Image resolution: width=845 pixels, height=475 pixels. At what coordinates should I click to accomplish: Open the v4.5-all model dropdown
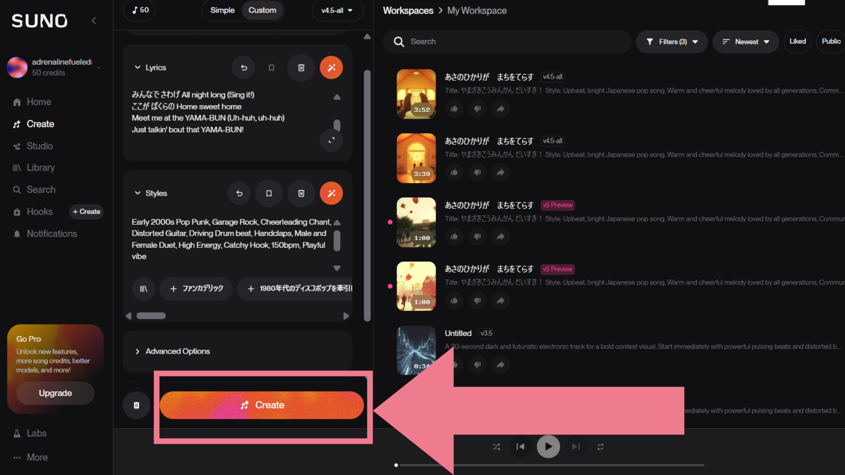337,10
